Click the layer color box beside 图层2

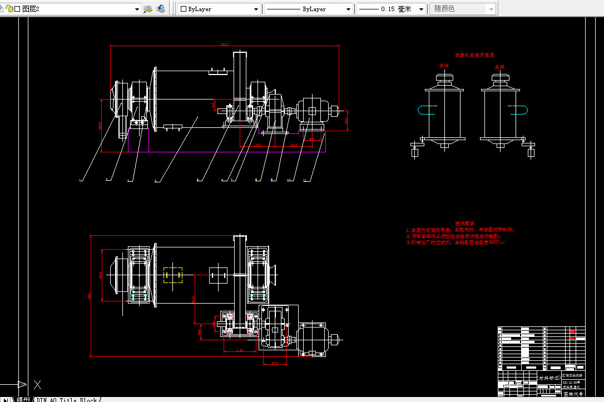point(17,9)
